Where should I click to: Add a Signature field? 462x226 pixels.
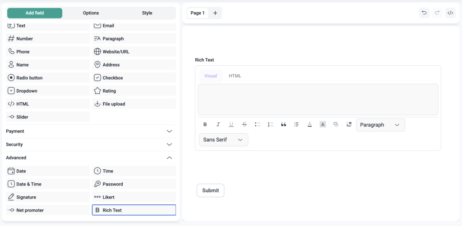pos(48,197)
